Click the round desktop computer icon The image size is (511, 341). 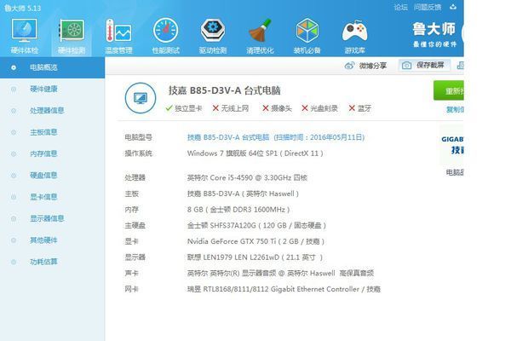[x=141, y=98]
